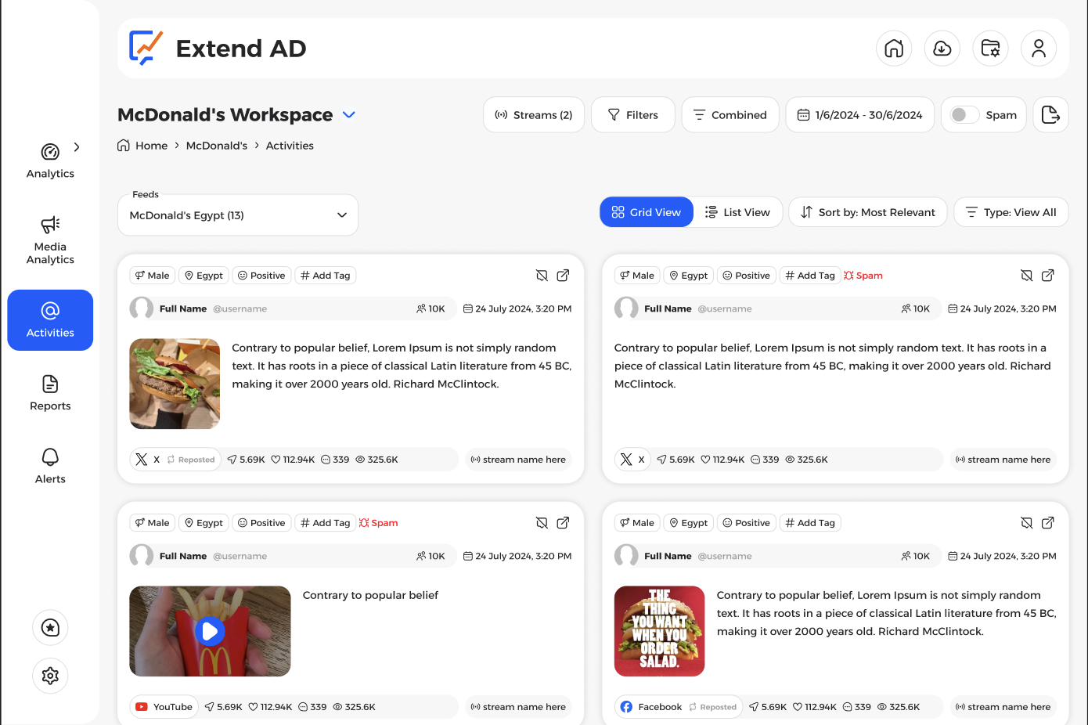Viewport: 1088px width, 725px height.
Task: Click the 24 July 2024 date on Facebook post
Action: pyautogui.click(x=1003, y=556)
